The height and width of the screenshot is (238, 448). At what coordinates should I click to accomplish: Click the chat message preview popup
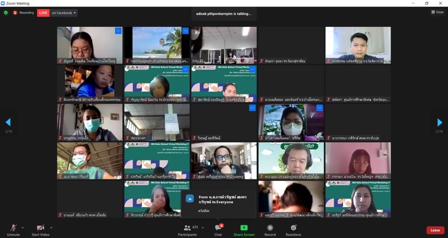tap(219, 203)
